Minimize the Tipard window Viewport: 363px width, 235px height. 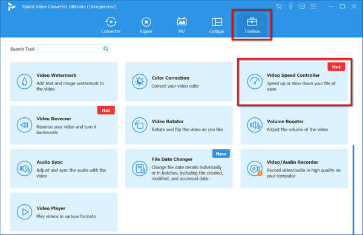point(332,7)
